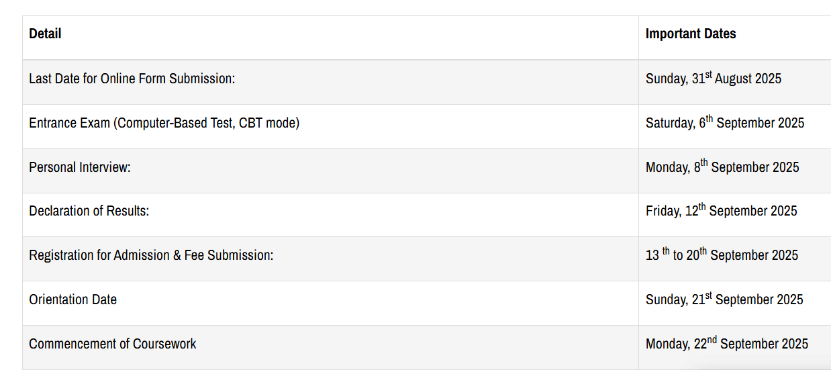This screenshot has width=831, height=370.
Task: Select the "13th to 20th September 2025" date range
Action: [722, 255]
